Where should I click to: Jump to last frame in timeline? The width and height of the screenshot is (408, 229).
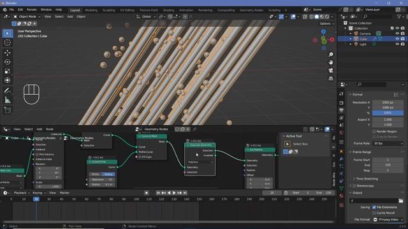click(x=185, y=193)
